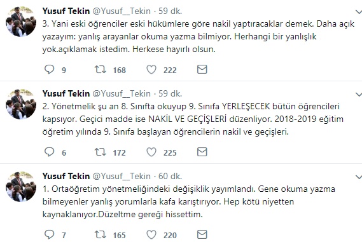Open the avatar on the tweet numbered 3
The height and width of the screenshot is (242, 362).
[x=21, y=22]
